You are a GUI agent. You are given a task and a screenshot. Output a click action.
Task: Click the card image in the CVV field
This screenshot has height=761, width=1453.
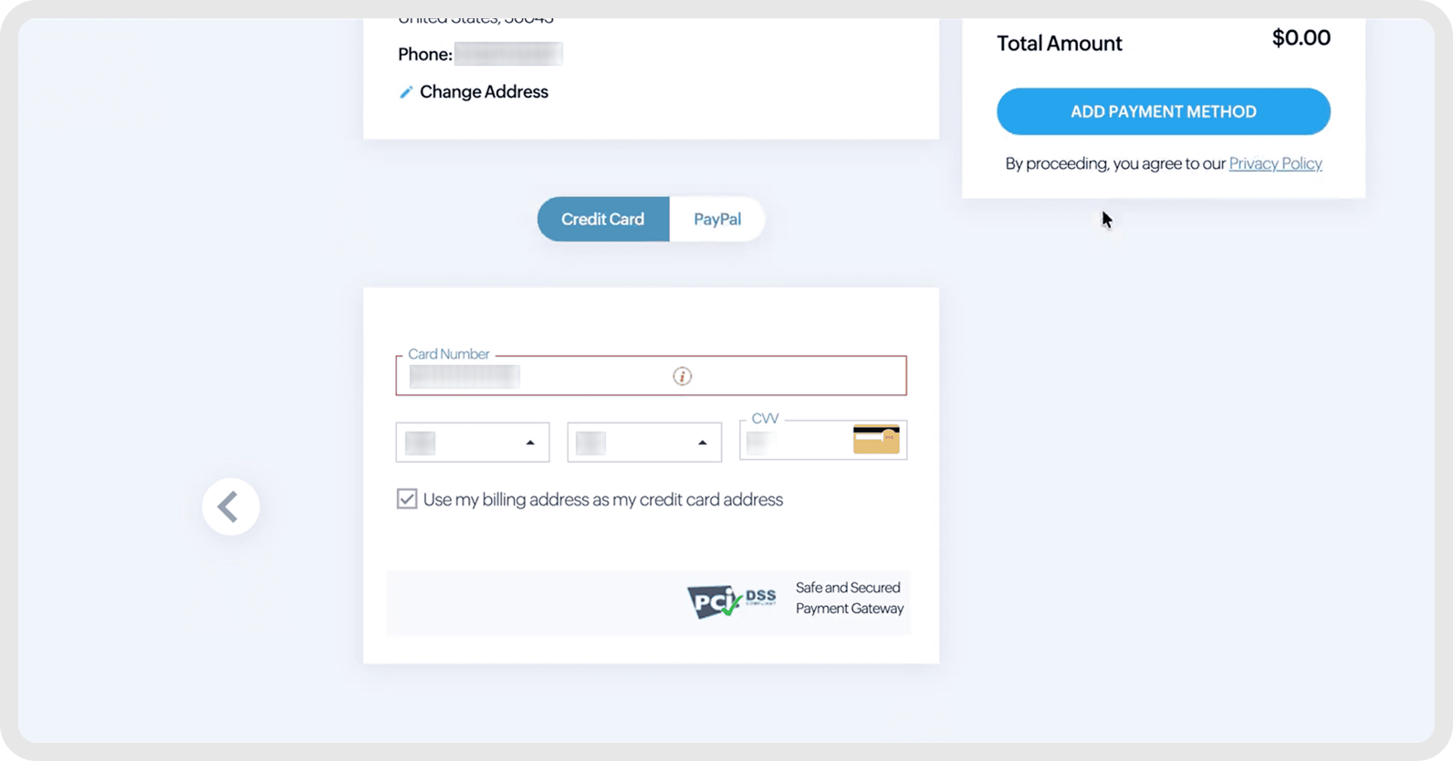876,440
